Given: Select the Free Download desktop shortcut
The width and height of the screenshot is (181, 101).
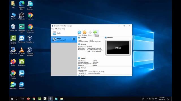Looking at the screenshot, I should (x=30, y=5).
